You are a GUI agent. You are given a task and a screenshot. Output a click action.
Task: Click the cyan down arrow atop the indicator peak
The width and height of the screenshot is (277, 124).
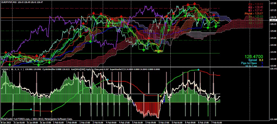click(199, 70)
